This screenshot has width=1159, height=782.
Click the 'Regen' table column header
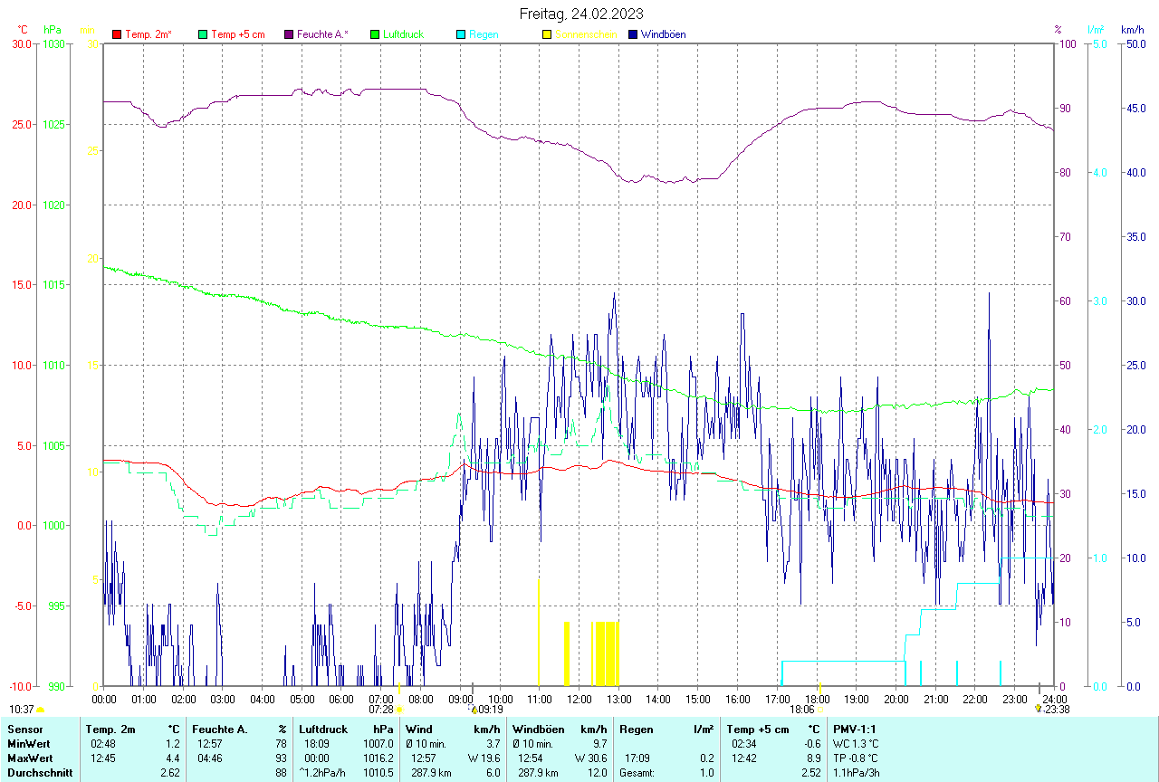[x=637, y=729]
